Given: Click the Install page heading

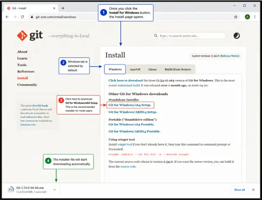Looking at the screenshot, I should [115, 55].
